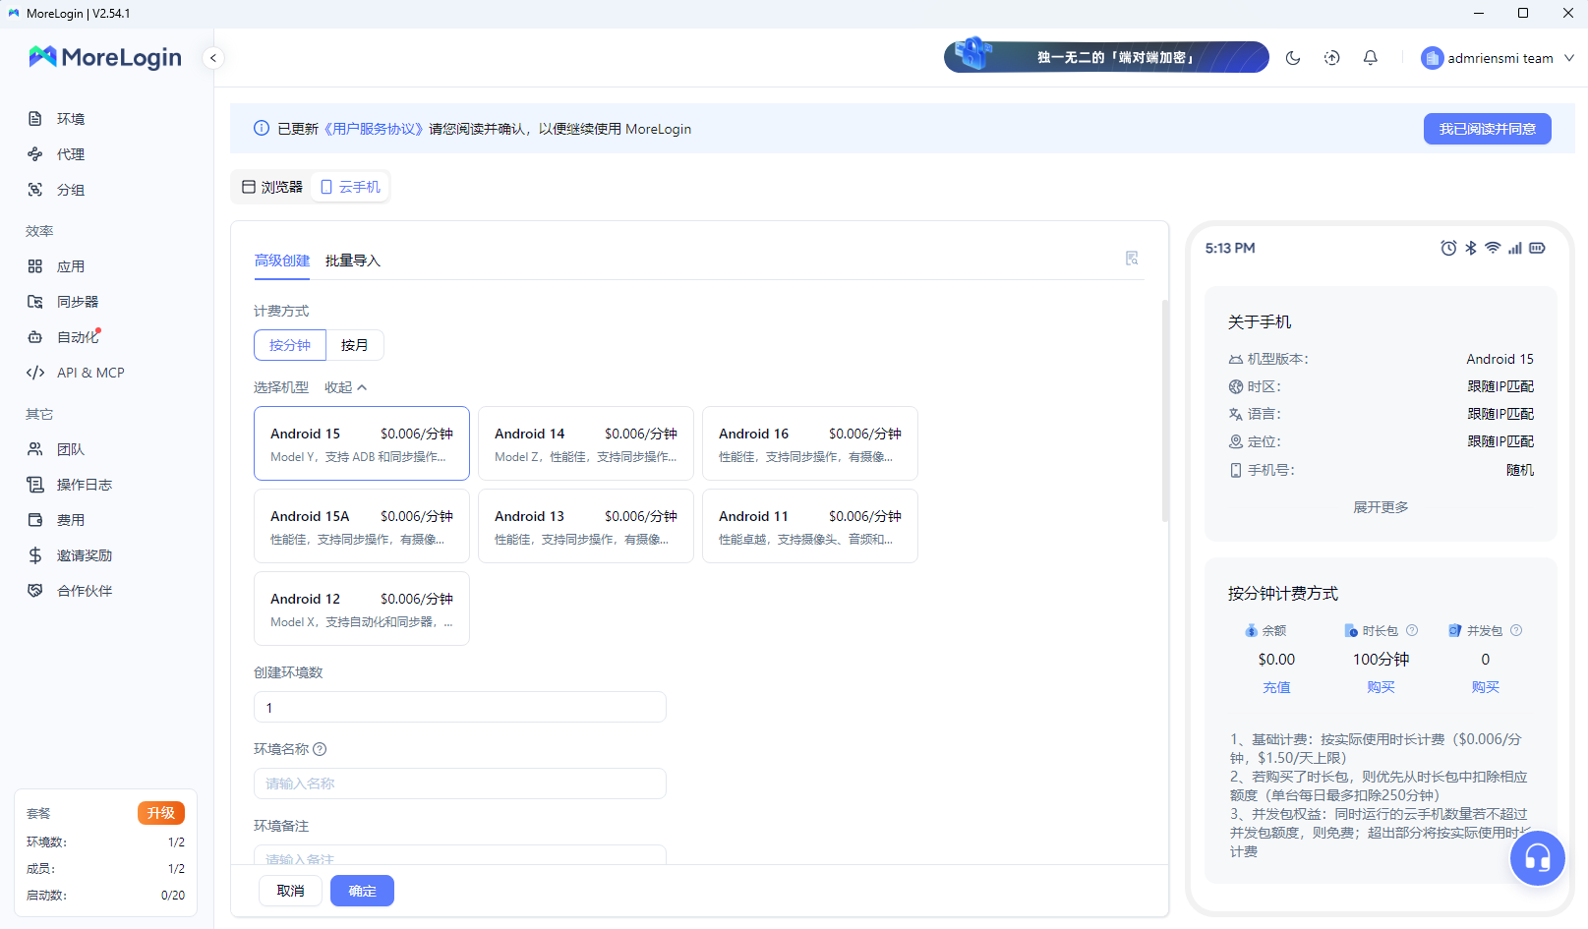Open the 邀请奖励 dollar icon

point(35,555)
